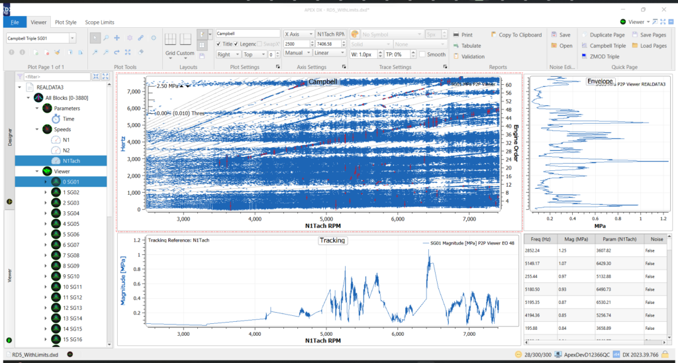The image size is (678, 363).
Task: Toggle the Title checkbox
Action: pyautogui.click(x=219, y=44)
